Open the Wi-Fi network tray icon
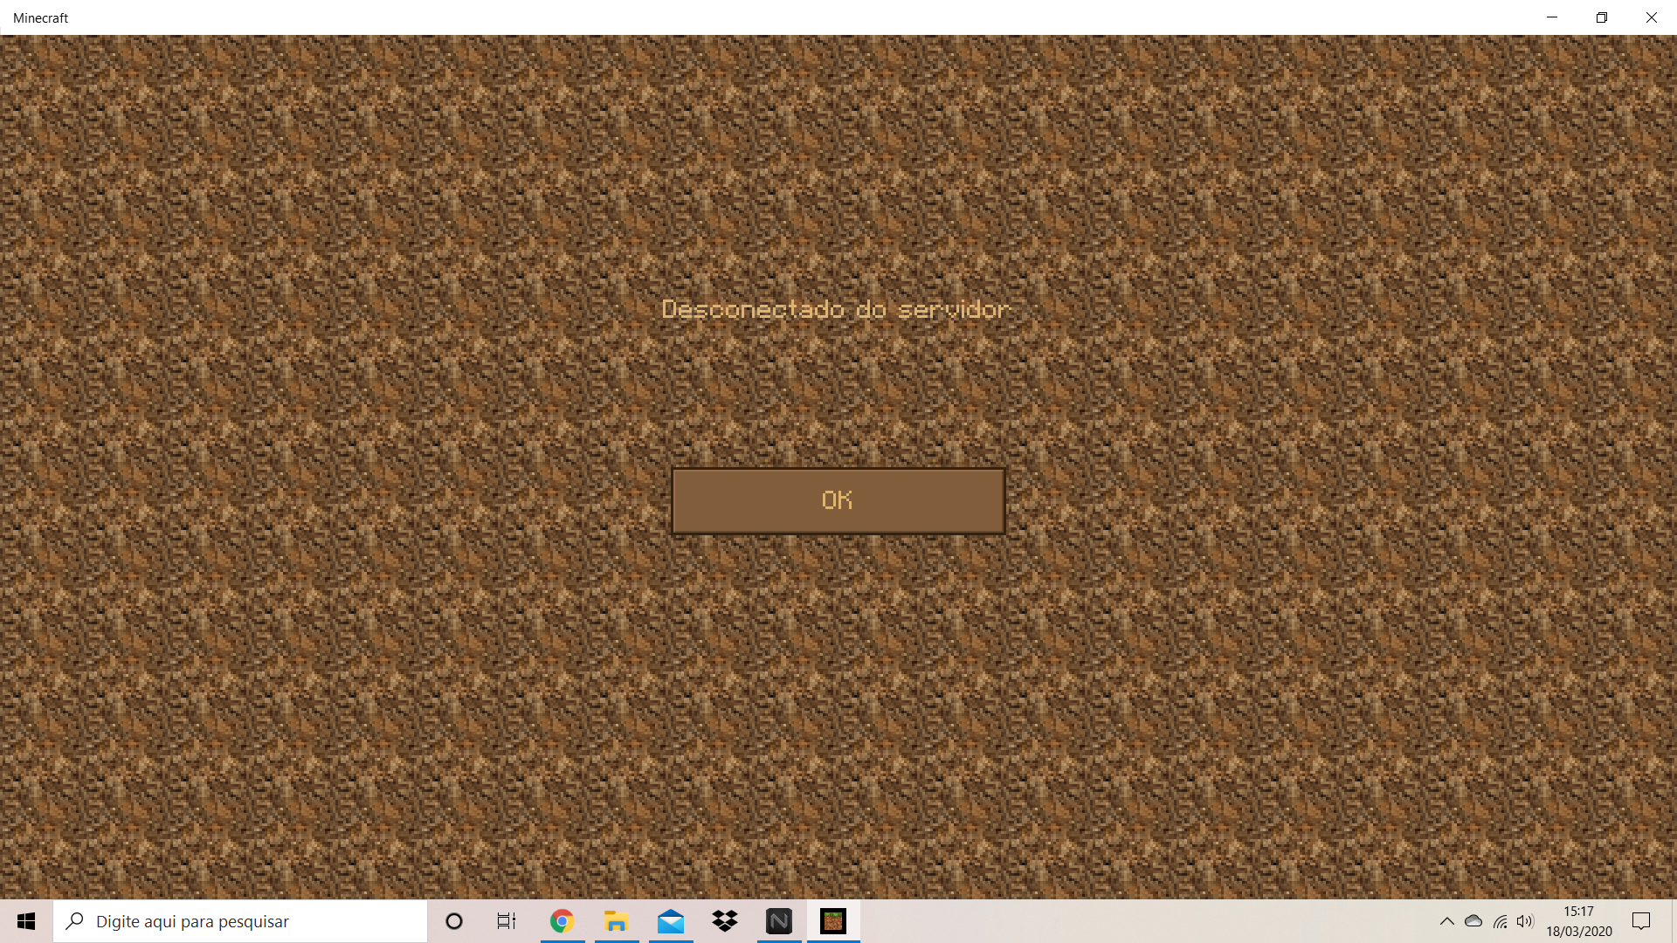This screenshot has height=943, width=1677. click(1500, 921)
